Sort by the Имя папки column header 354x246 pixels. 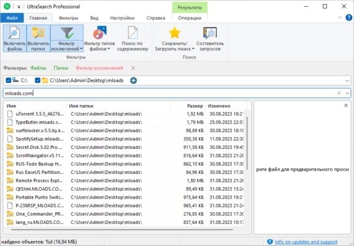[x=118, y=106]
